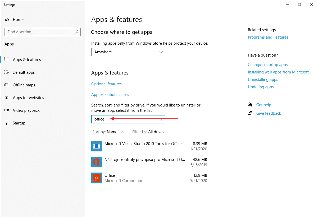Image resolution: width=318 pixels, height=218 pixels.
Task: Click the Office app tile icon
Action: click(97, 178)
